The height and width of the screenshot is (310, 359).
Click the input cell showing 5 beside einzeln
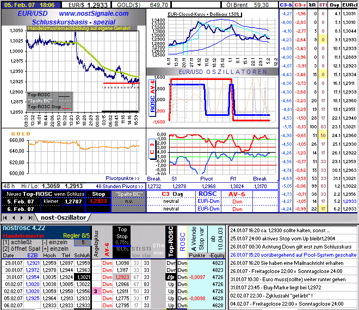point(83,242)
